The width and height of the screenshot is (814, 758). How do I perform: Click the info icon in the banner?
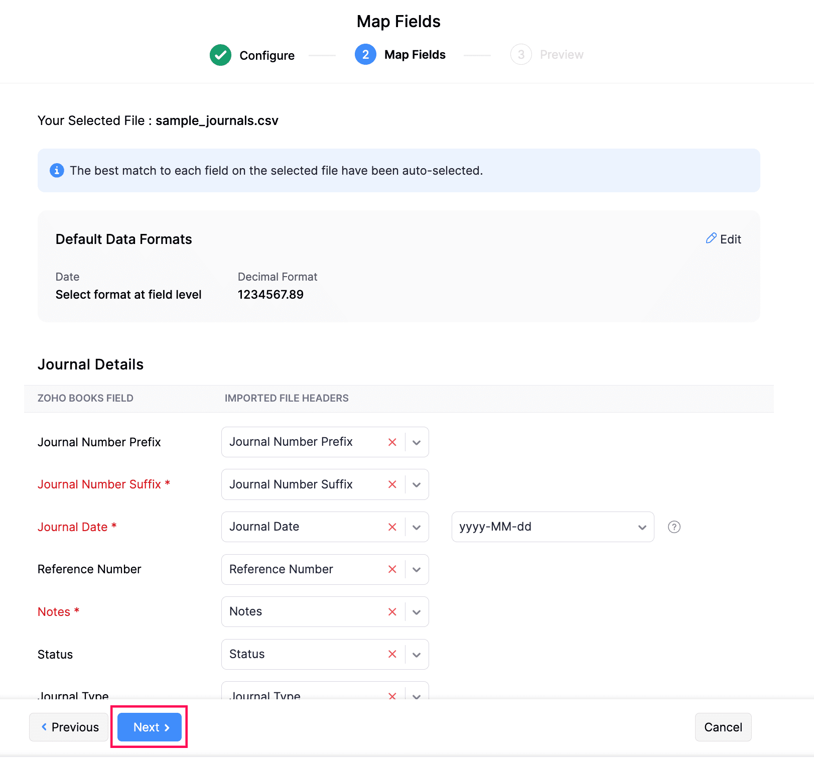coord(57,171)
